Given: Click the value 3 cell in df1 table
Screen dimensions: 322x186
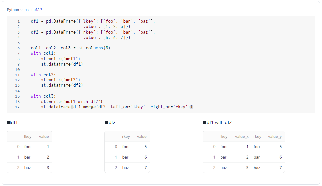Looking at the screenshot, I should click(x=44, y=168).
